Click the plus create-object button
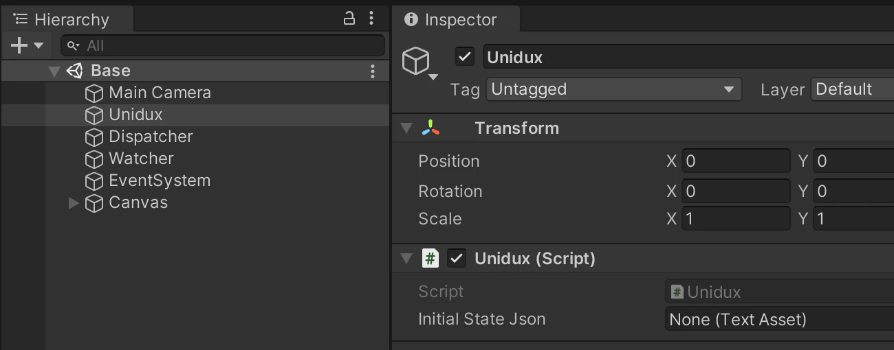This screenshot has height=350, width=894. 20,46
